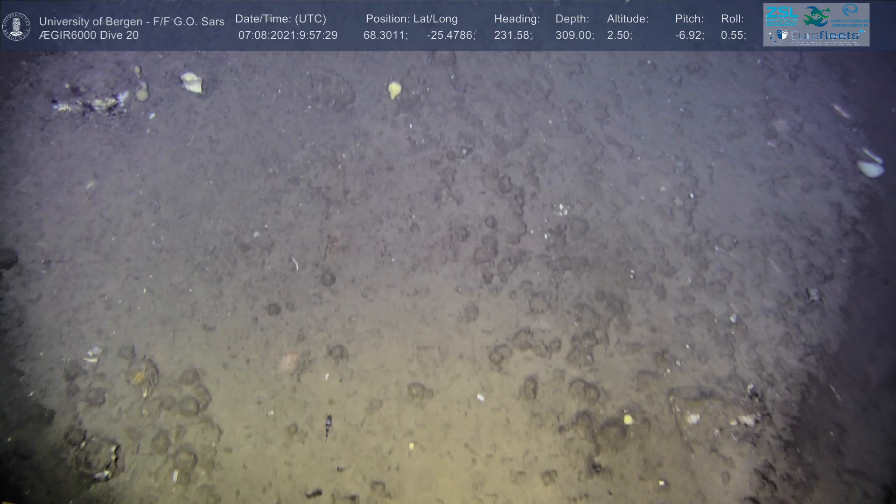Click the Date/Time (UTC) label

coord(280,19)
